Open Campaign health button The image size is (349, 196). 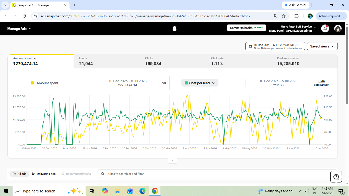[247, 28]
